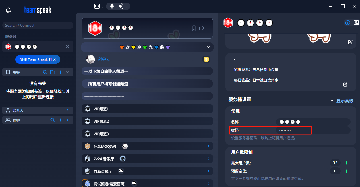Expand the 7x24 音乐厅 channel
Viewport: 360px width, 187px height.
[x=208, y=159]
